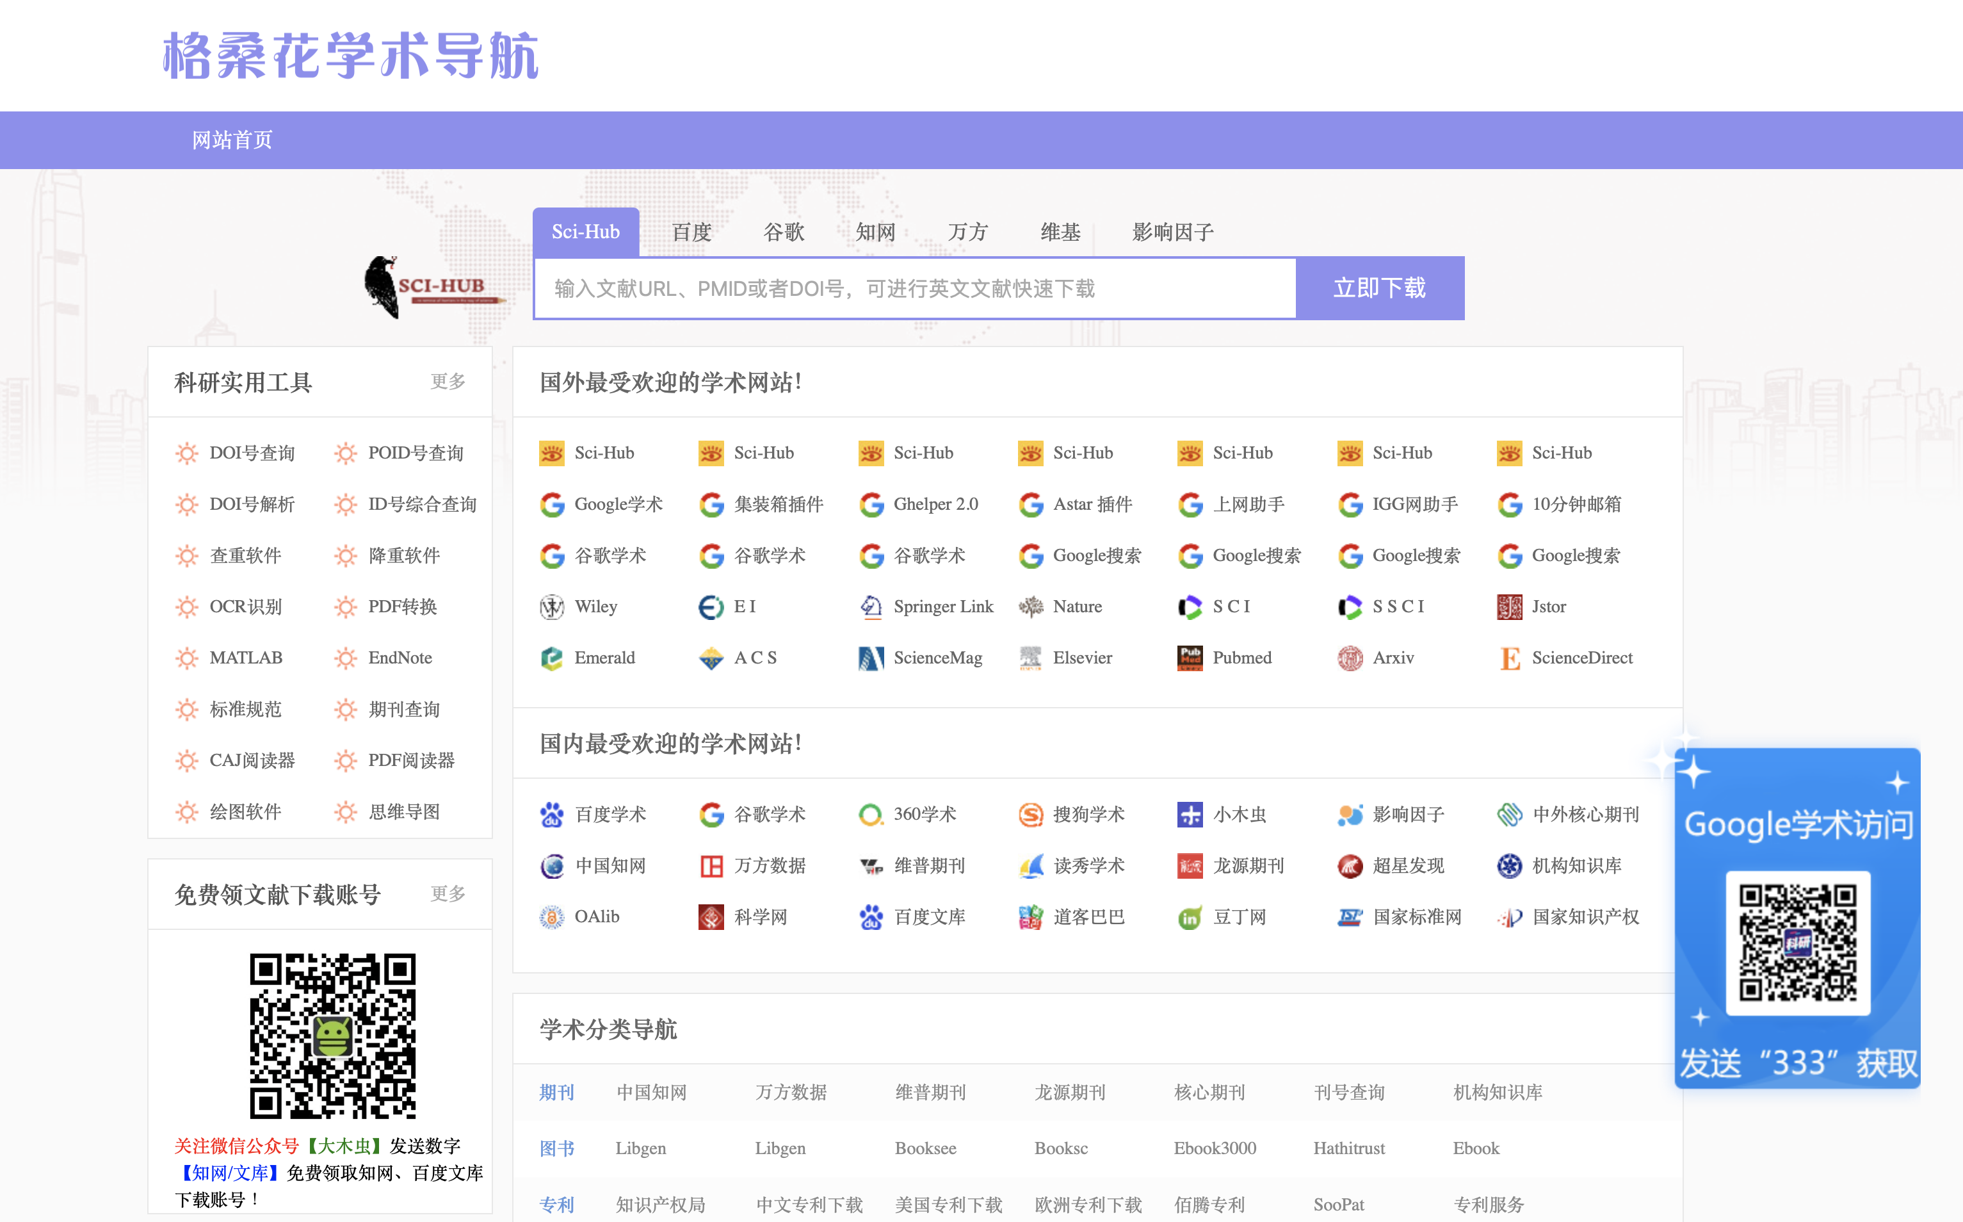Open the CAJ阅读器 link
The image size is (1963, 1222).
click(x=253, y=762)
